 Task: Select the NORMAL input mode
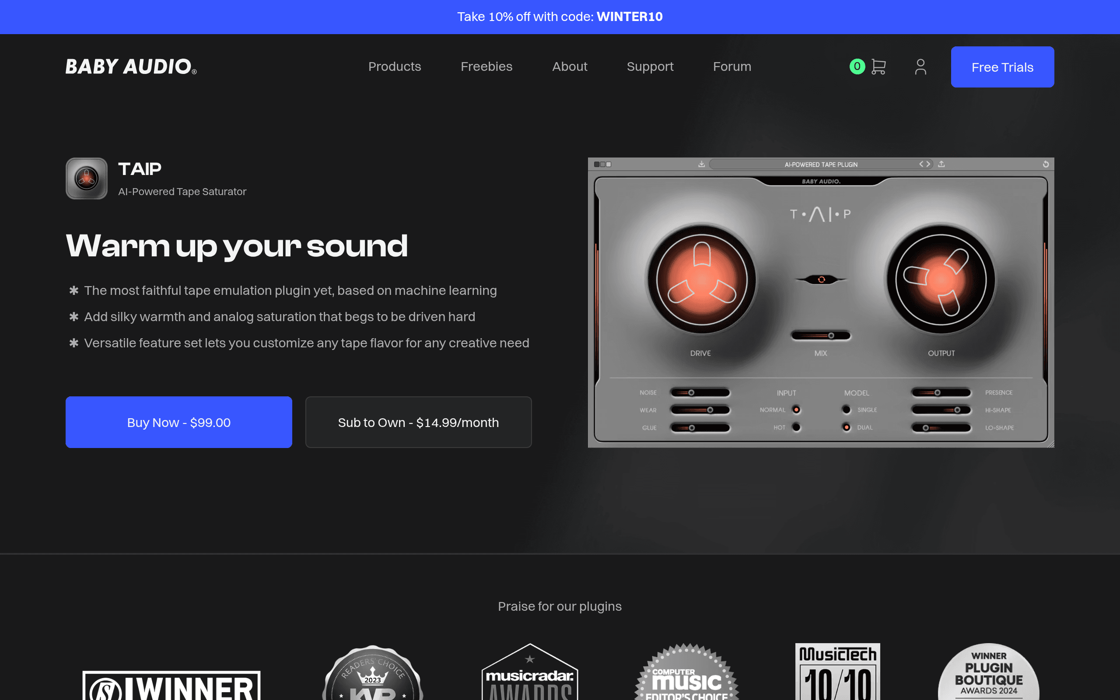796,410
